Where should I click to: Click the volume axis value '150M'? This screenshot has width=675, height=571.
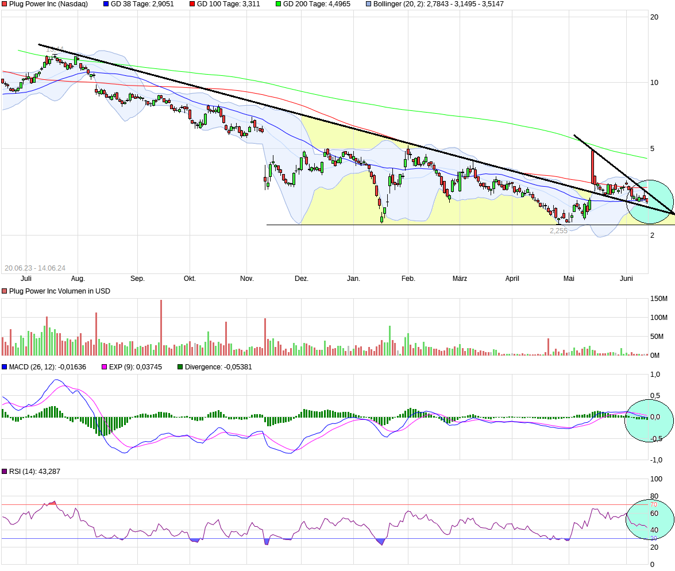(x=659, y=298)
